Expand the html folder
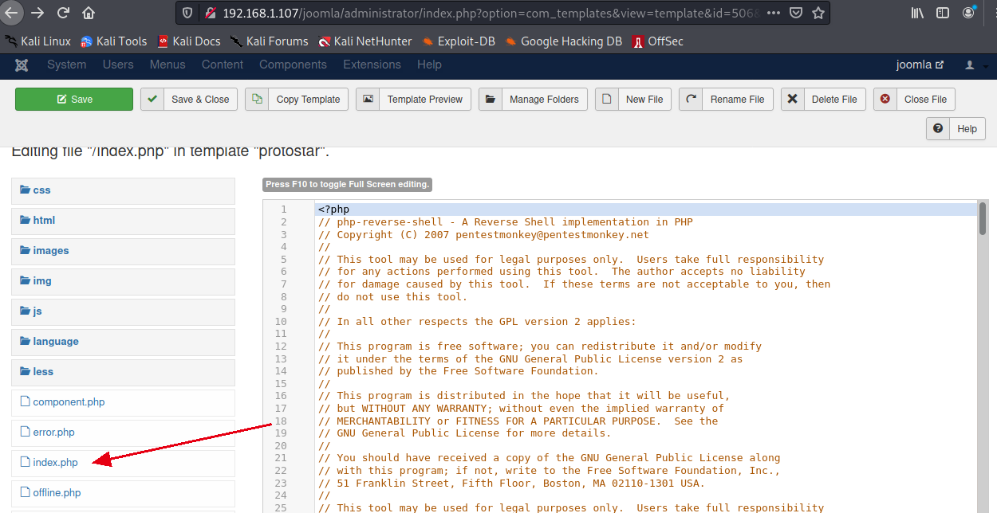 coord(123,221)
